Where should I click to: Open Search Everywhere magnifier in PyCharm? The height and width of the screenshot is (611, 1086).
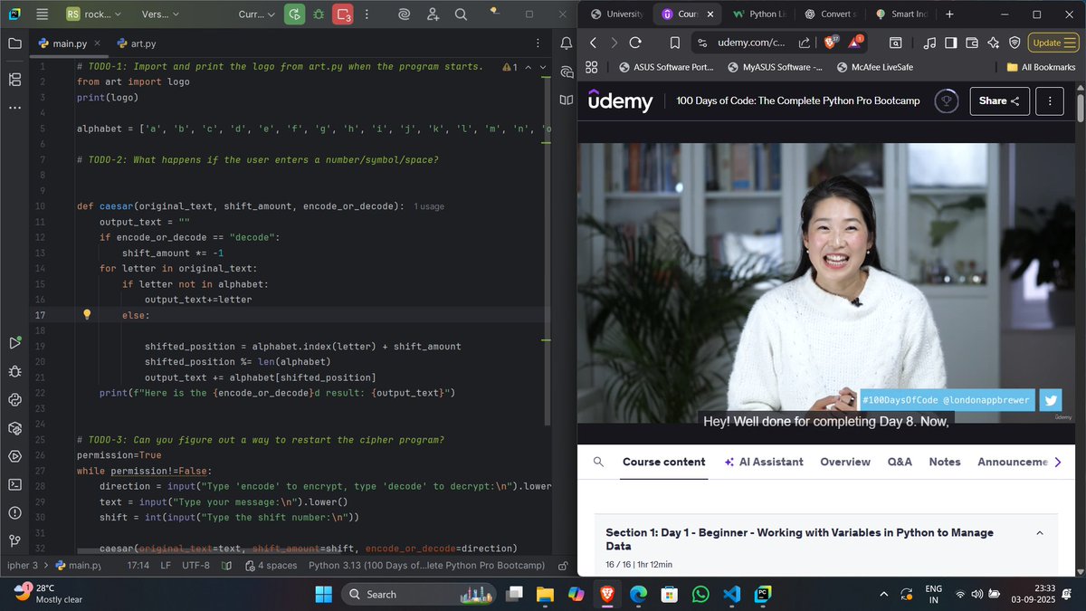[461, 14]
